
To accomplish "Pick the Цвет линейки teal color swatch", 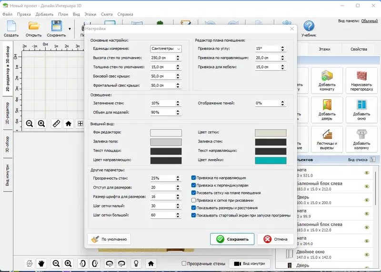I will (x=271, y=160).
